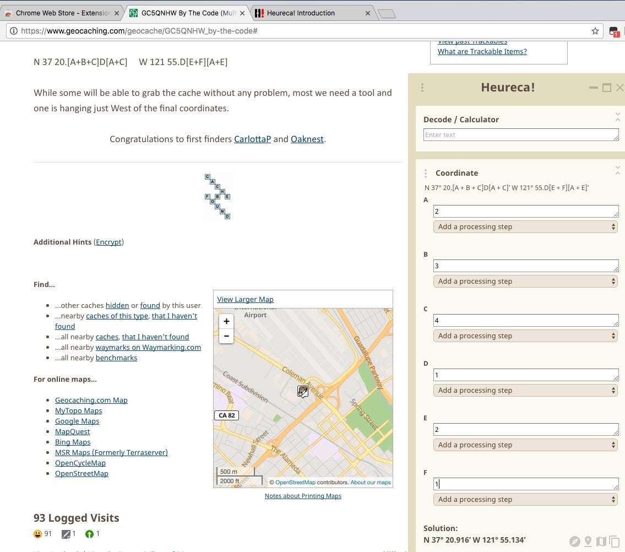The height and width of the screenshot is (552, 625).
Task: Open the OpenCycleMap link
Action: (x=80, y=463)
